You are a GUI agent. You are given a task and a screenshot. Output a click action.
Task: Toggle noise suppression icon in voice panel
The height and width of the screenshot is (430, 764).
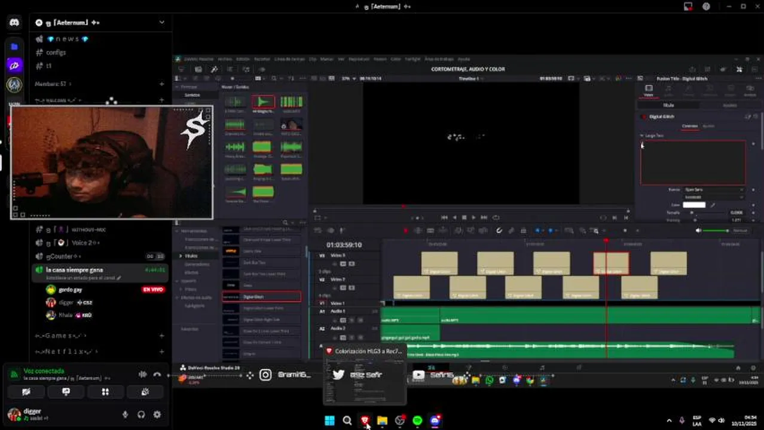(x=142, y=374)
